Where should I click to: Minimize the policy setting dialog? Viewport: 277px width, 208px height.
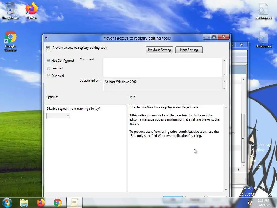point(206,37)
